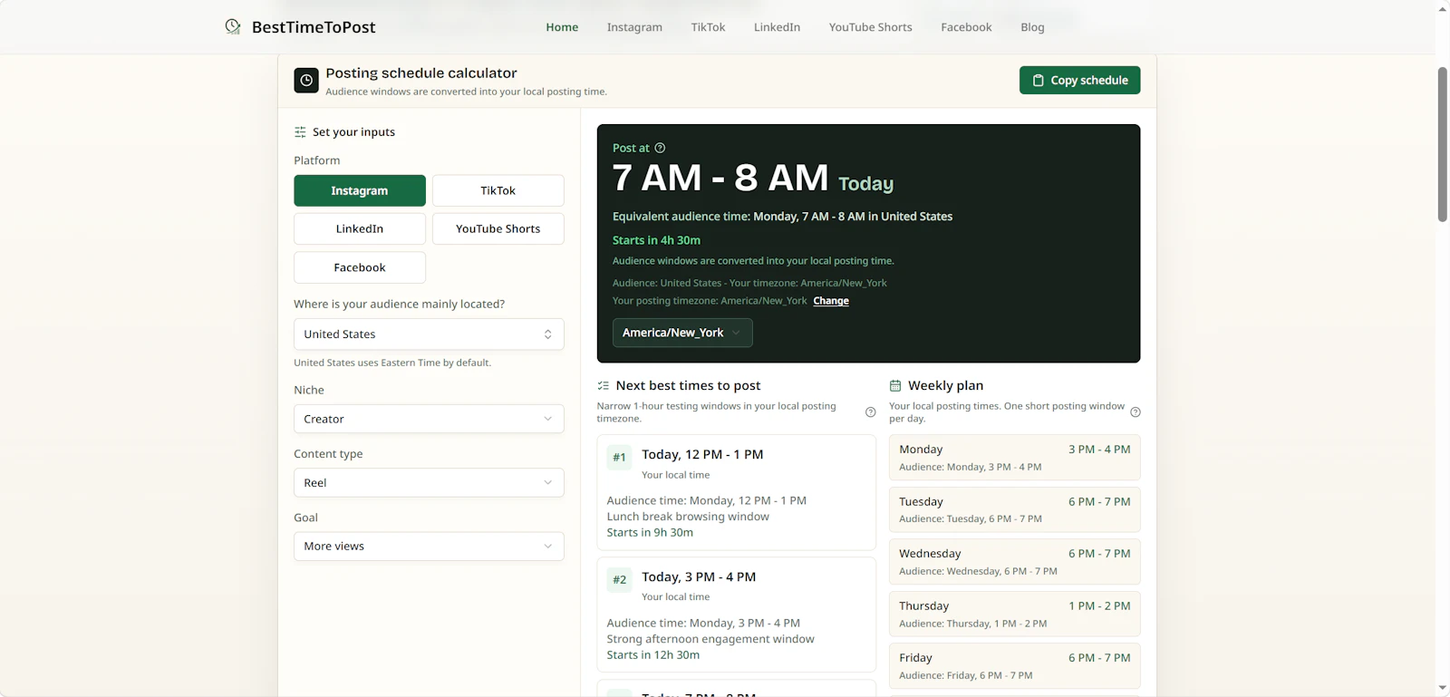
Task: Click the help icon next to Post at
Action: pos(660,148)
